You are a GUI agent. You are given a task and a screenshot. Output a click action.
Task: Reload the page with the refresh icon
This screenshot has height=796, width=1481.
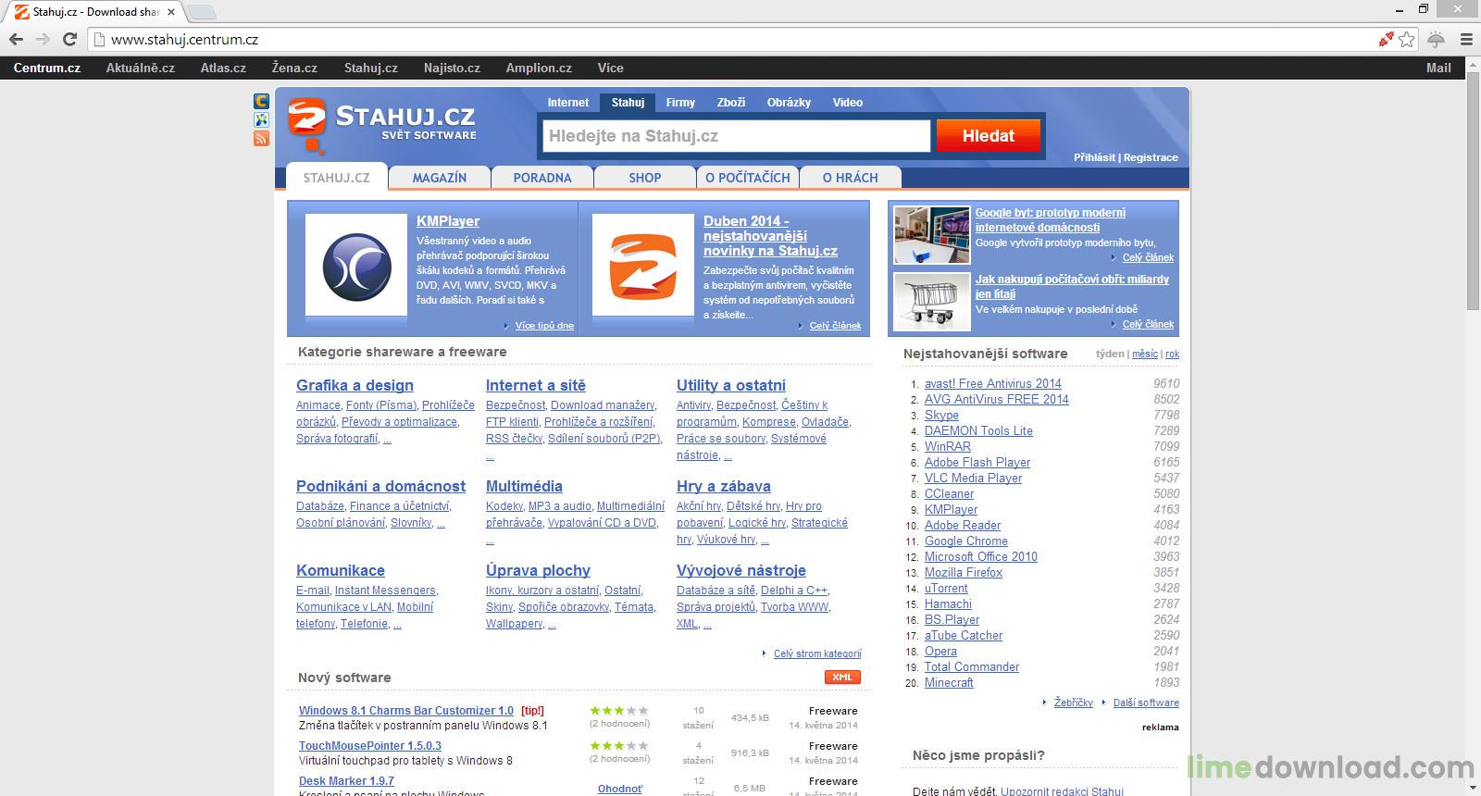click(x=69, y=39)
